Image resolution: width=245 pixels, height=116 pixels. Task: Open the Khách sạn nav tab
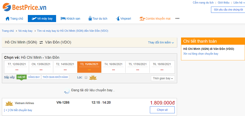click(x=70, y=18)
